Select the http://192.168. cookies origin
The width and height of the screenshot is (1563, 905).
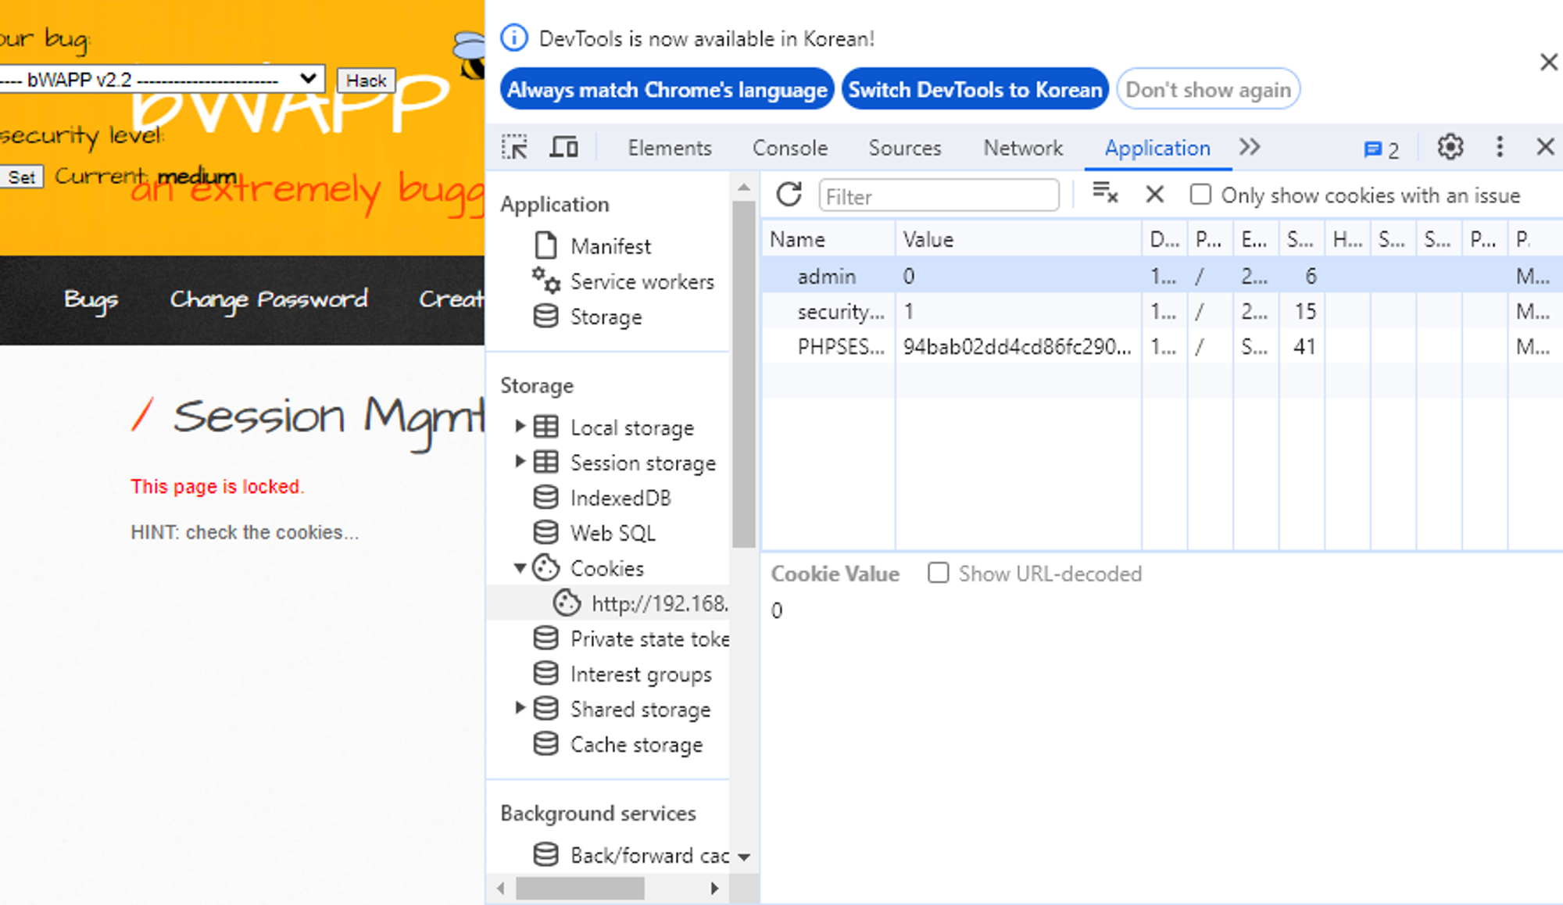(610, 603)
